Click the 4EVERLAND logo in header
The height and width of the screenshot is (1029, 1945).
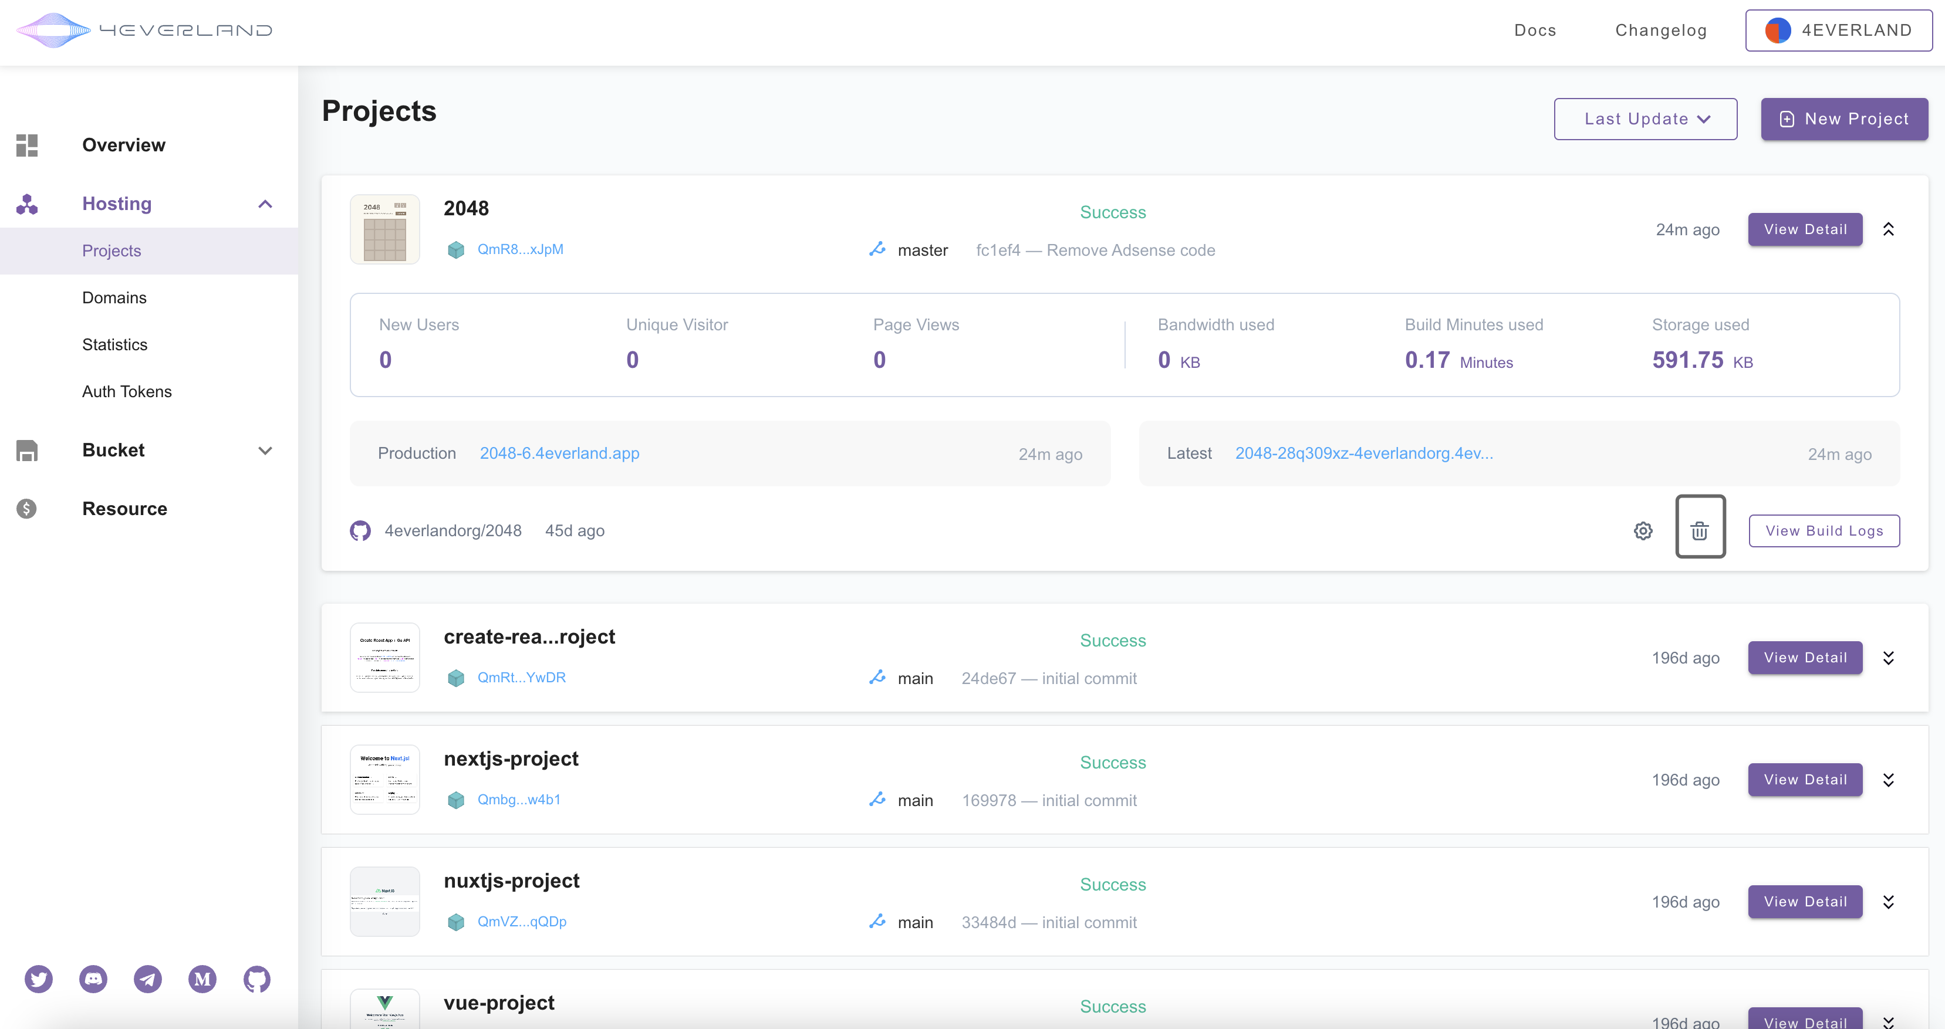click(x=143, y=30)
